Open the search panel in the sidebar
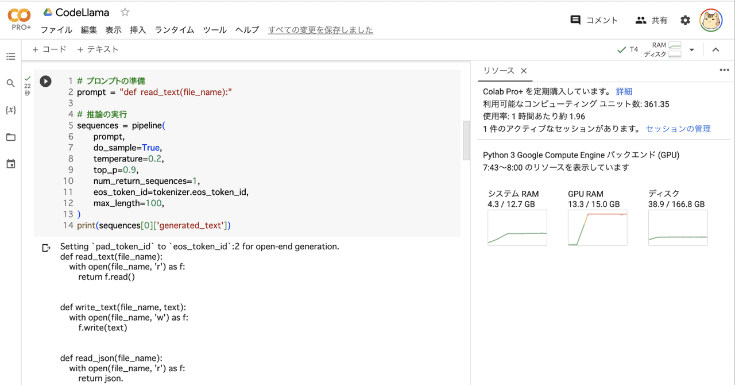 tap(10, 83)
